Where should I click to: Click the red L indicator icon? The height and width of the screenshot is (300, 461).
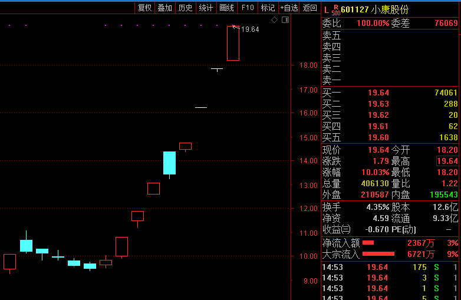tap(326, 10)
